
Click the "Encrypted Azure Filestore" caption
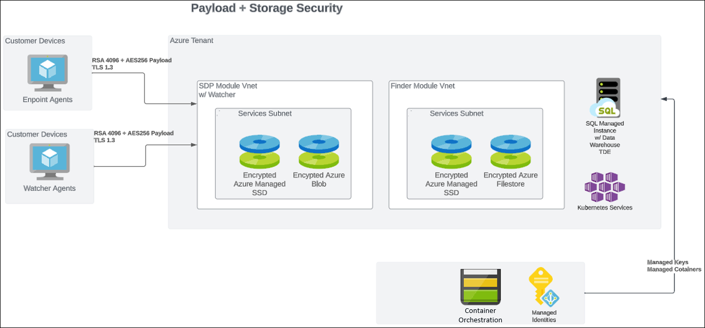(511, 180)
